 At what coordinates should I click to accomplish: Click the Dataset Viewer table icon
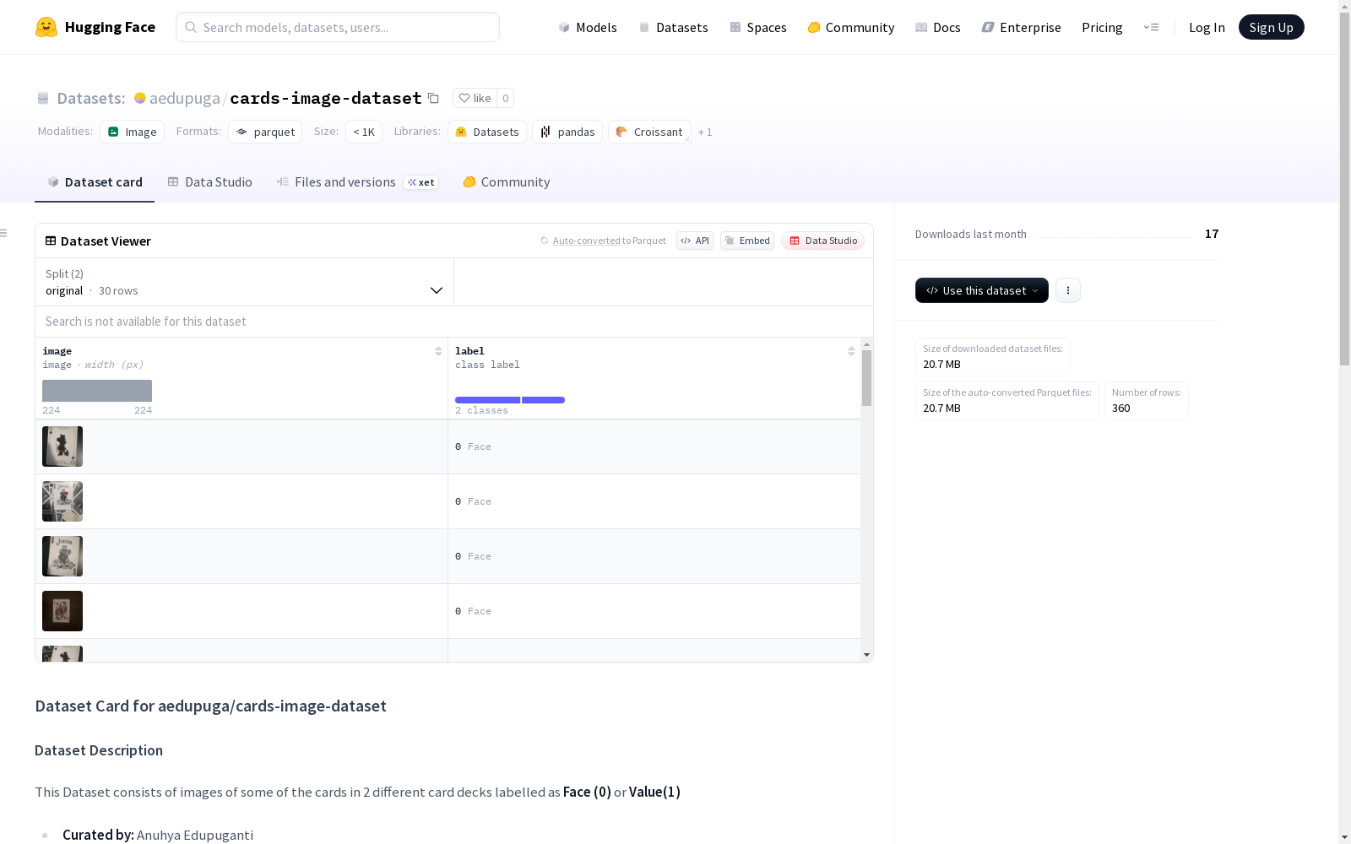coord(51,241)
